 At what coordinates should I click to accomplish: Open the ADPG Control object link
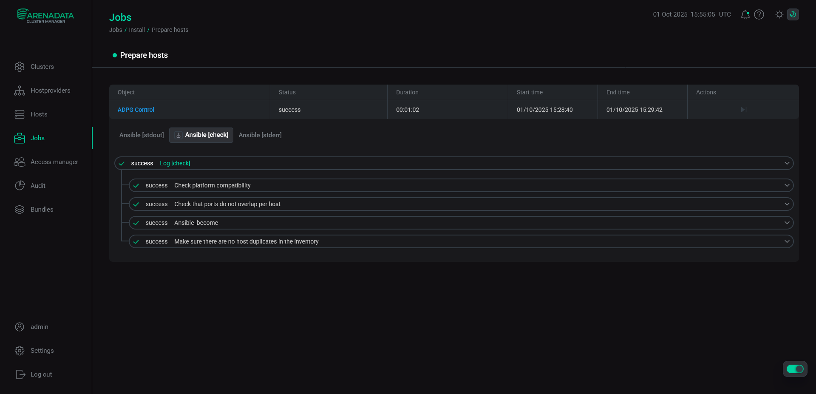136,110
